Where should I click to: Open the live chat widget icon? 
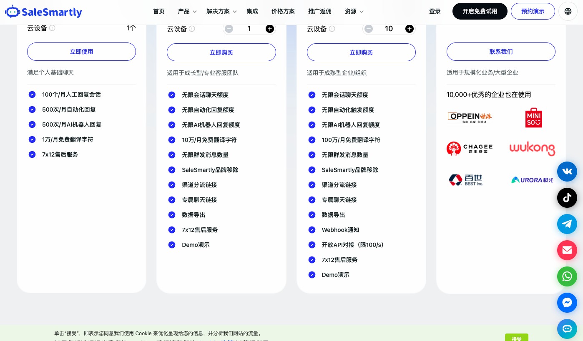(x=567, y=329)
